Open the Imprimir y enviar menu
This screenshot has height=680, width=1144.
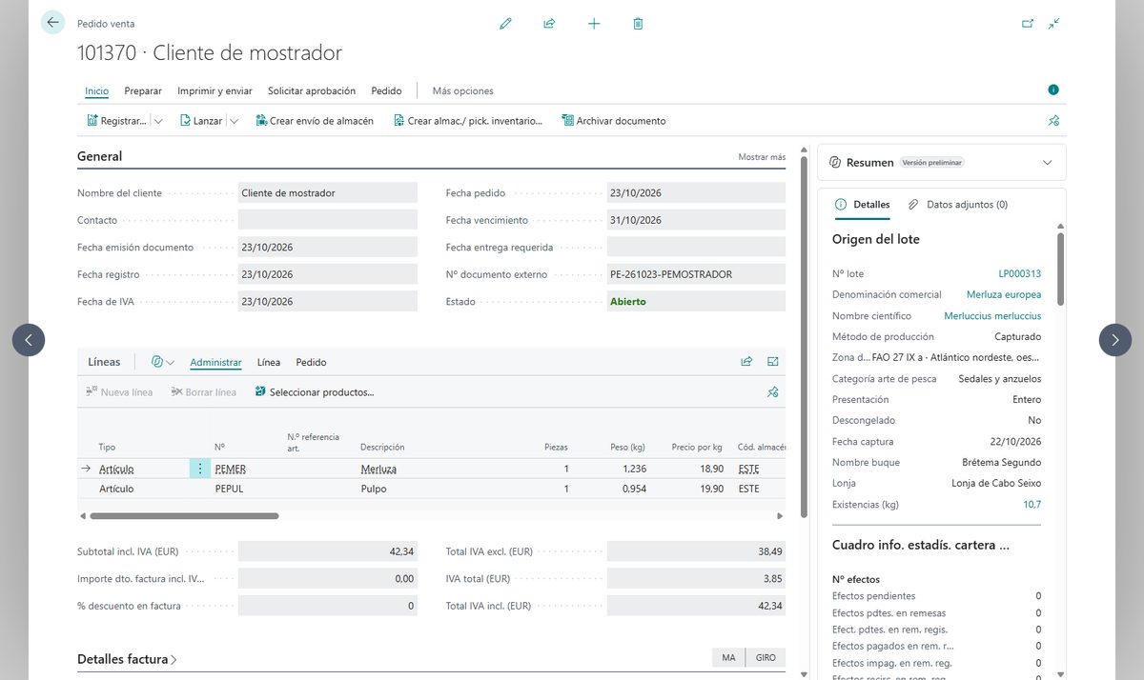click(214, 90)
